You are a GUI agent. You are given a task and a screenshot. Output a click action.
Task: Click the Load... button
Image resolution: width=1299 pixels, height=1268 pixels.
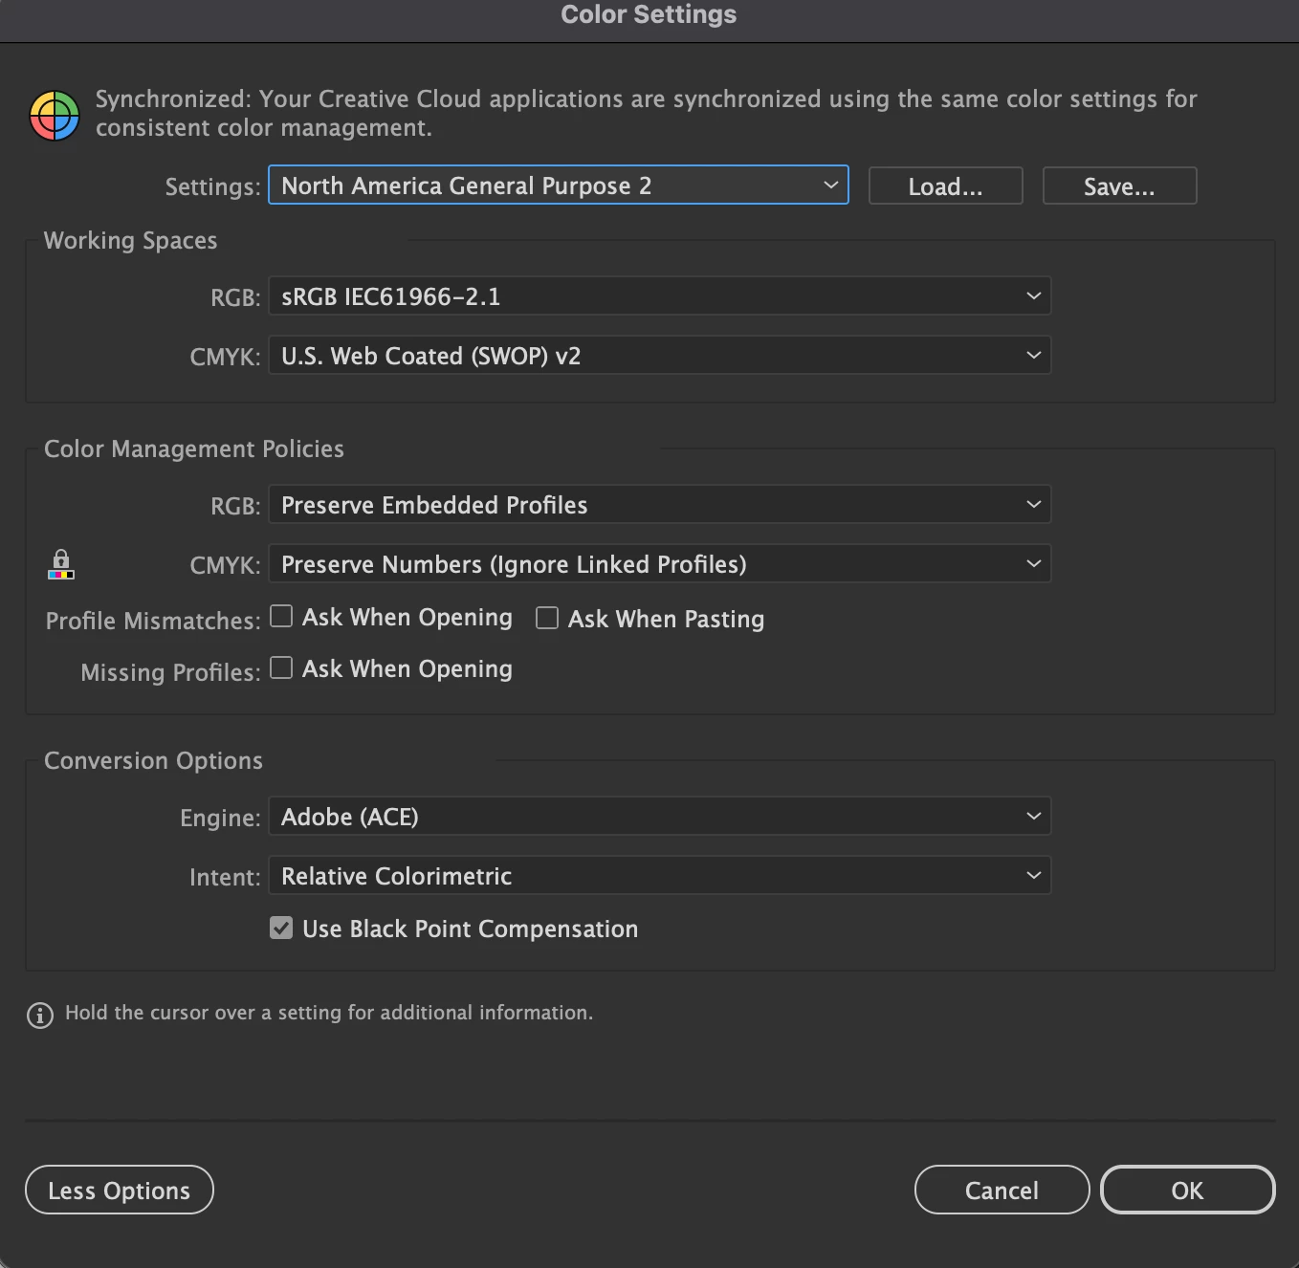click(946, 186)
